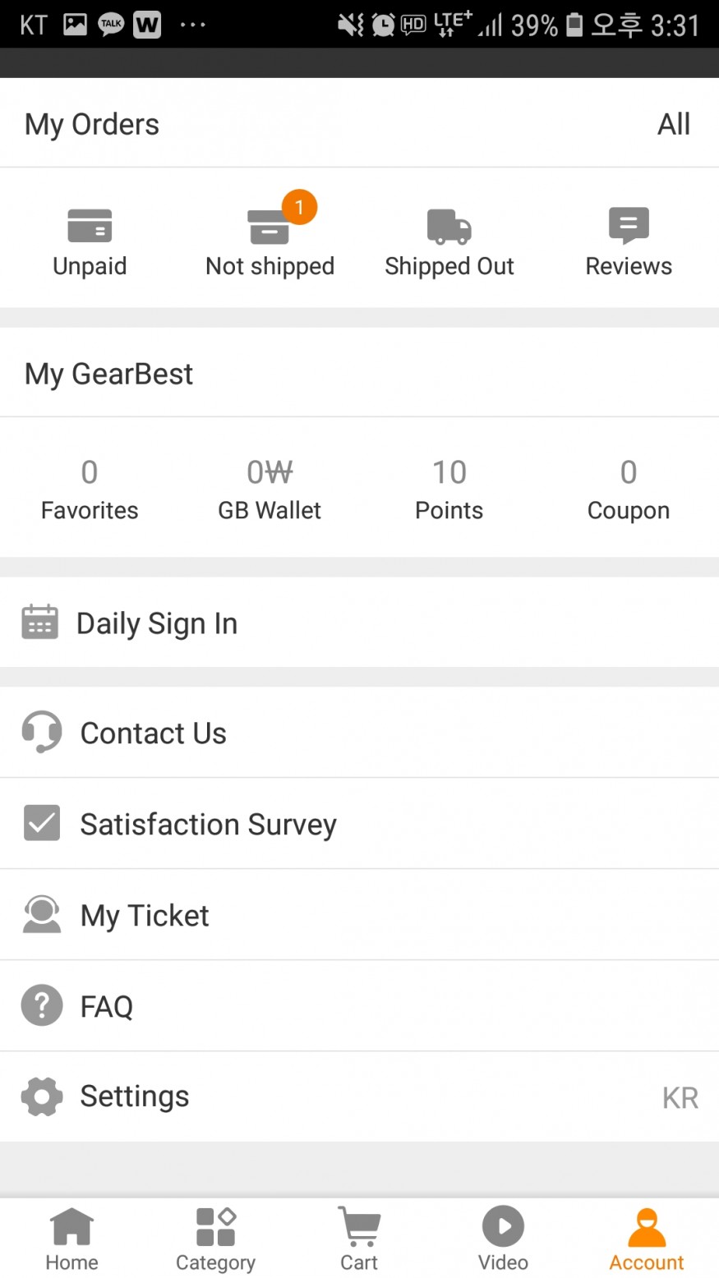View my 10 Points
This screenshot has width=719, height=1278.
pyautogui.click(x=449, y=490)
